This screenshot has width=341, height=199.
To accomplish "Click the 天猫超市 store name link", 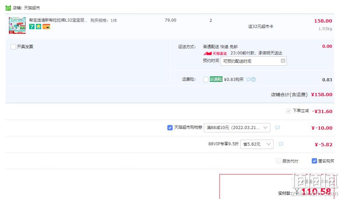I will coord(32,8).
